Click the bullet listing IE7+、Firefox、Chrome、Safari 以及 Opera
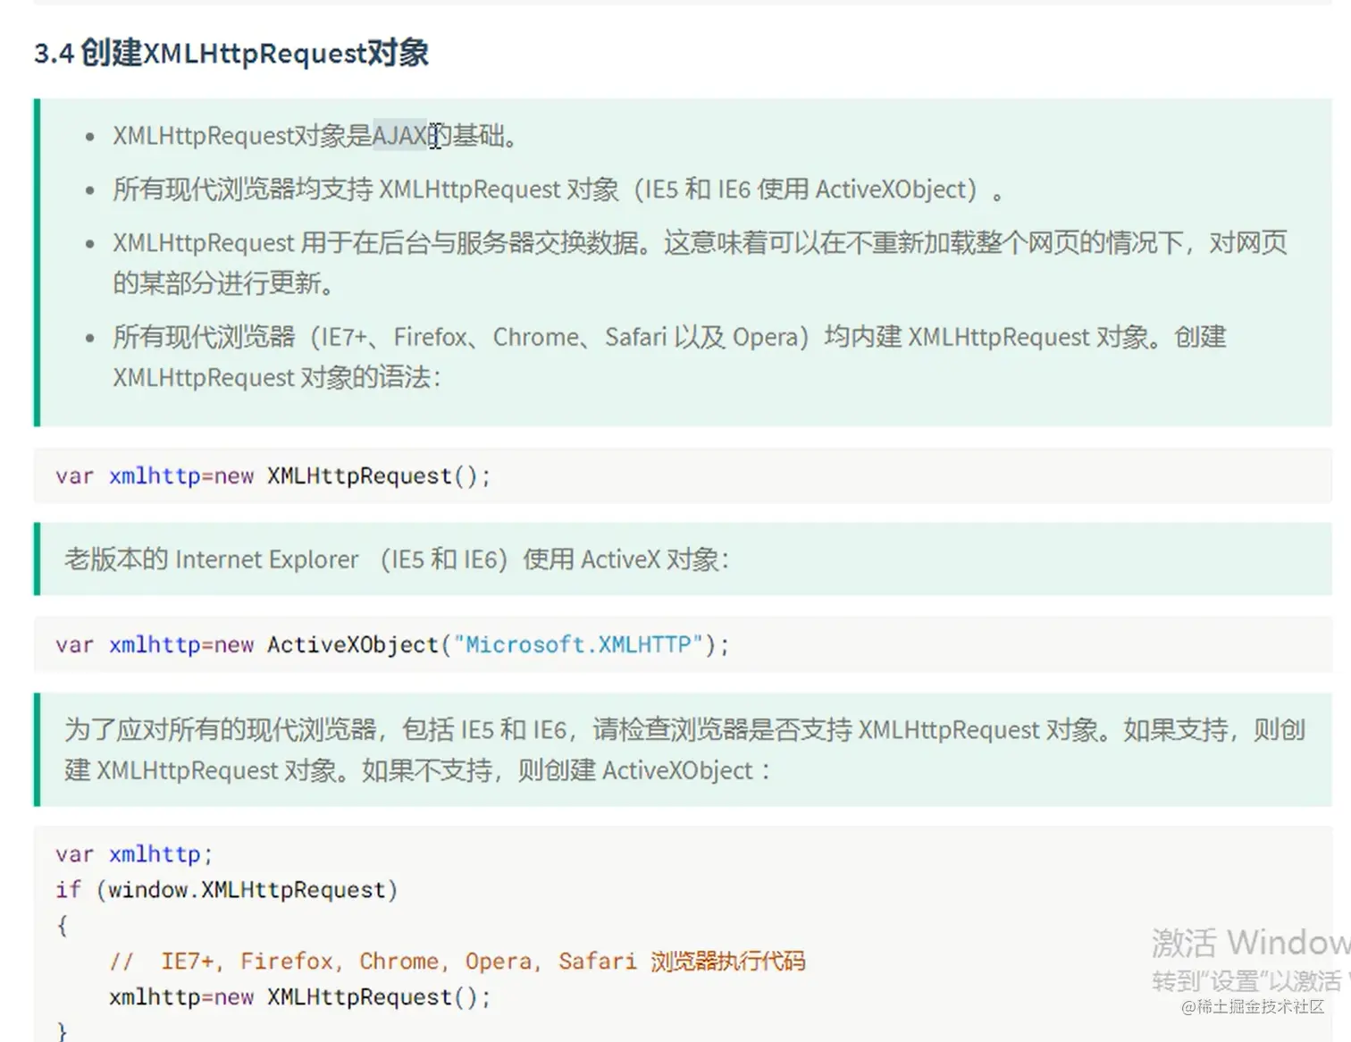1351x1042 pixels. 669,357
